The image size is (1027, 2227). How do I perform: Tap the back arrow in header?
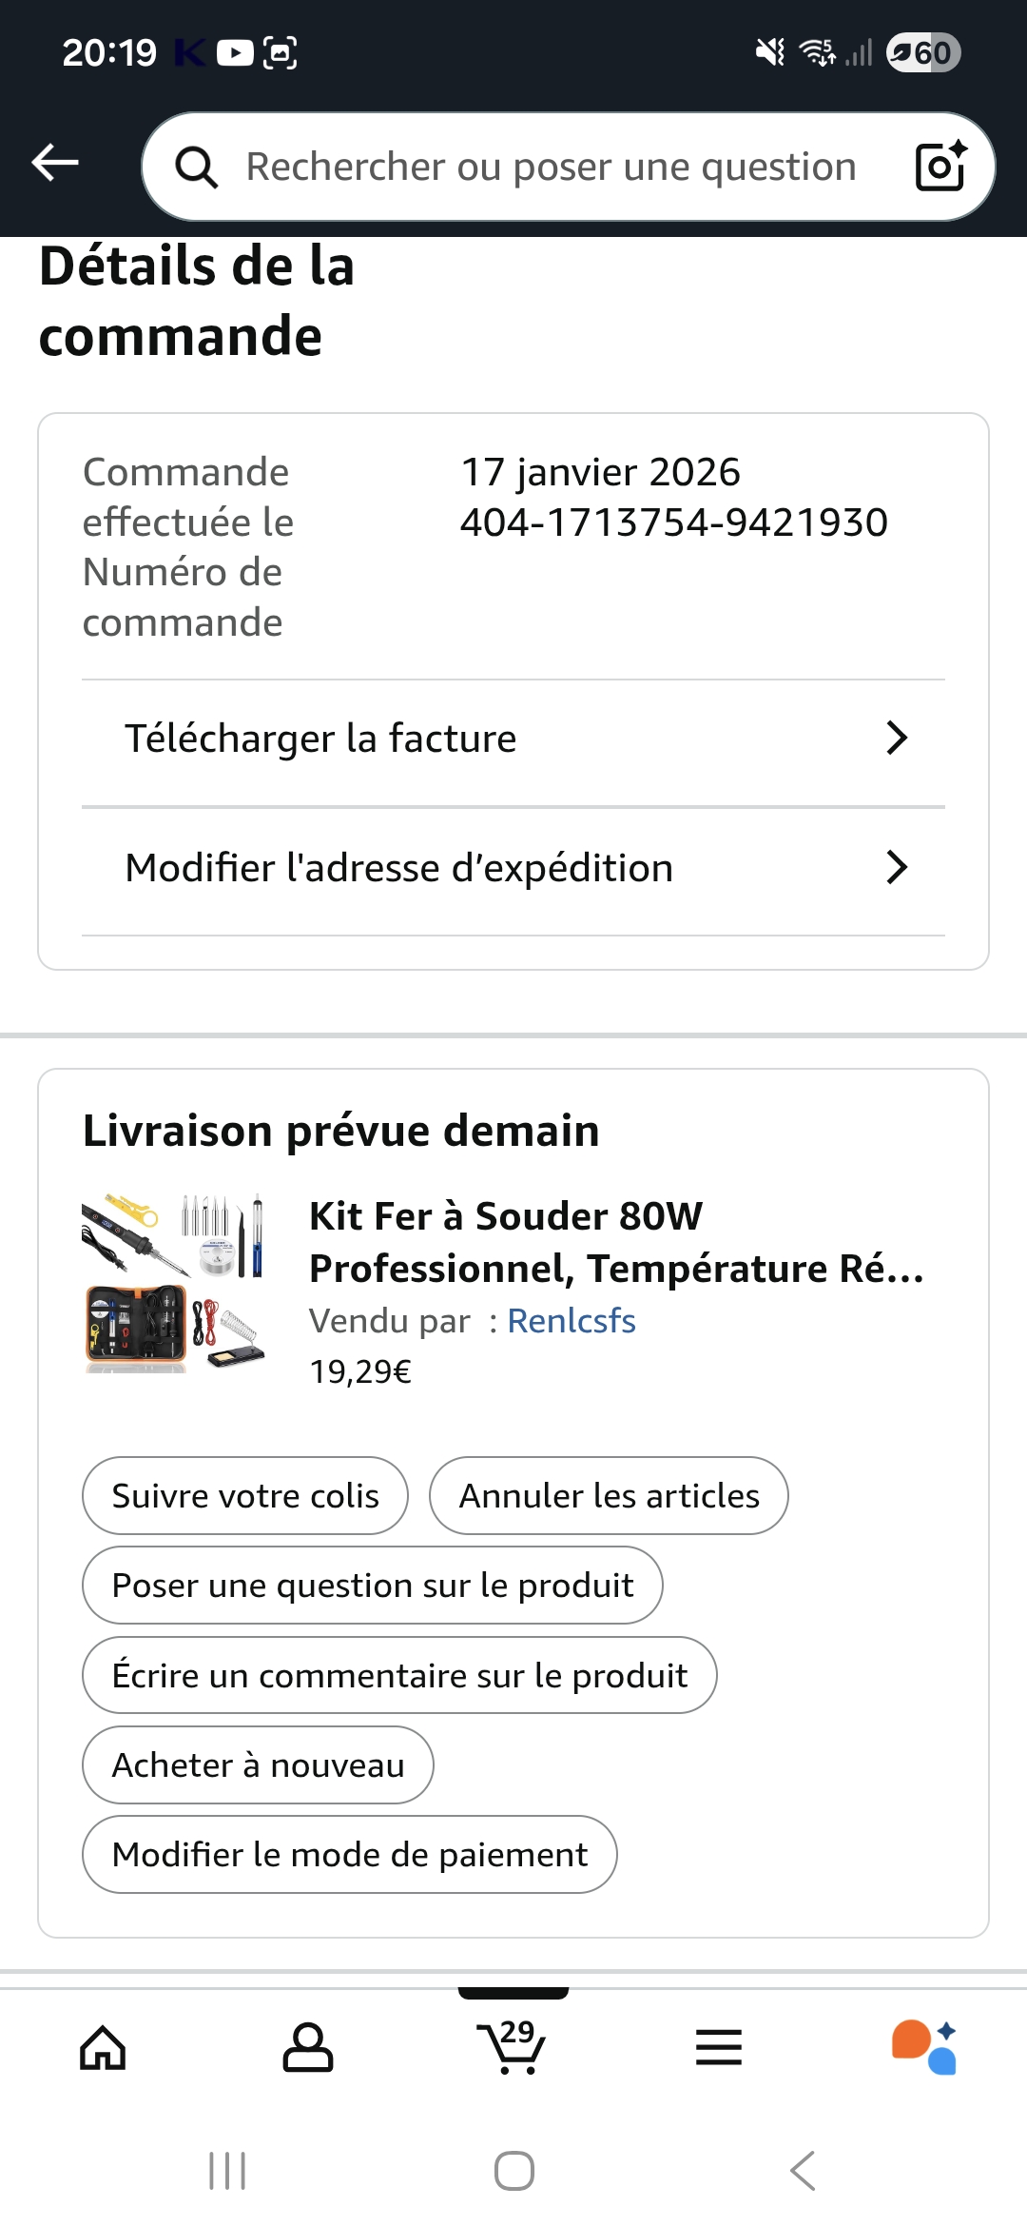55,163
